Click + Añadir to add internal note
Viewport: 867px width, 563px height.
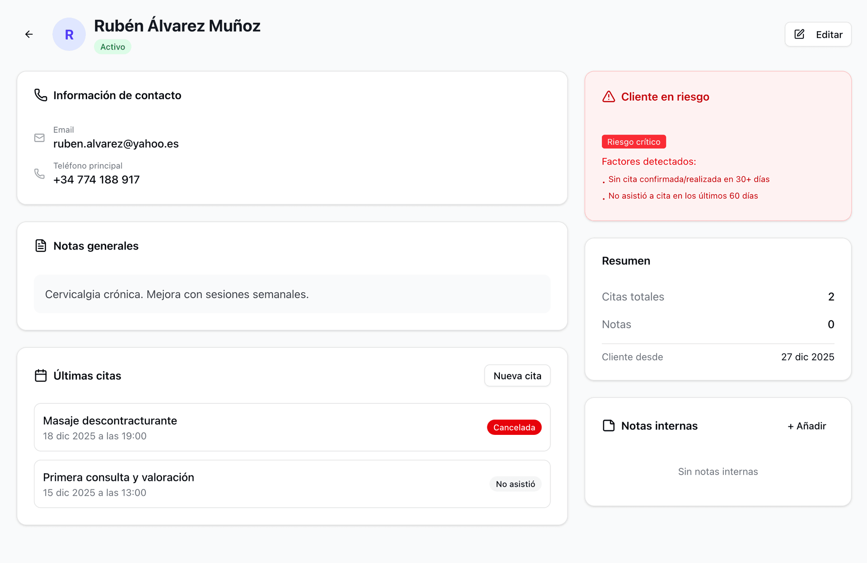pos(806,426)
